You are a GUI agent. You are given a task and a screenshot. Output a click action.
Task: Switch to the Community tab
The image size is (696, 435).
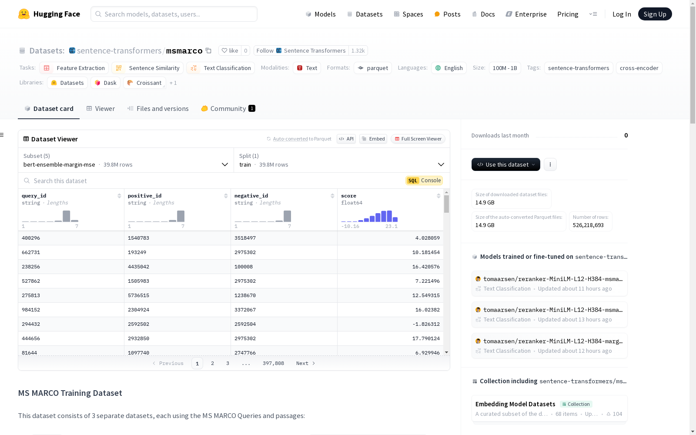(228, 108)
